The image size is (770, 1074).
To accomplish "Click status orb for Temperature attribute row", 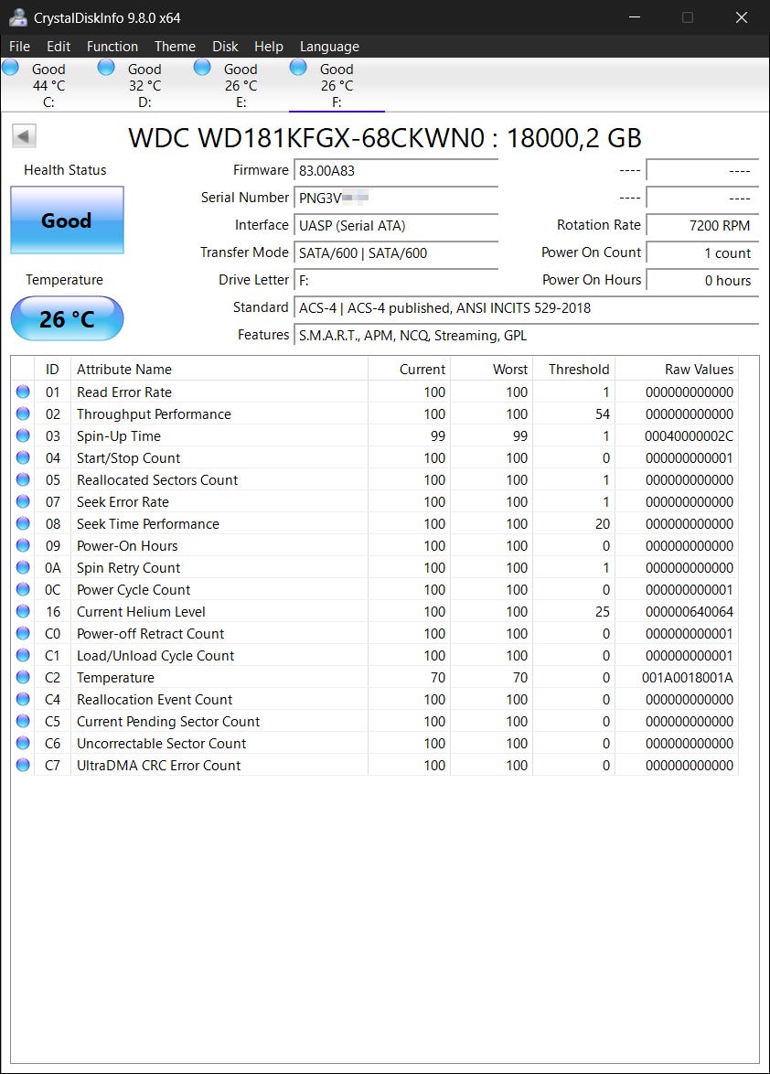I will click(23, 677).
